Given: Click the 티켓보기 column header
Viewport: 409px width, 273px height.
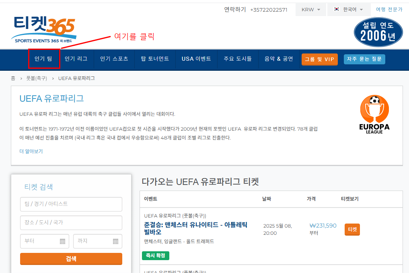Looking at the screenshot, I should [x=350, y=199].
